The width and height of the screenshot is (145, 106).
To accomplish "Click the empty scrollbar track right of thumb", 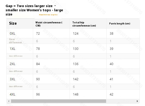I will point(121,101).
